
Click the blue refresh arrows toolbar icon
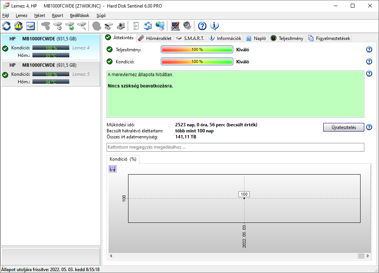click(x=7, y=26)
